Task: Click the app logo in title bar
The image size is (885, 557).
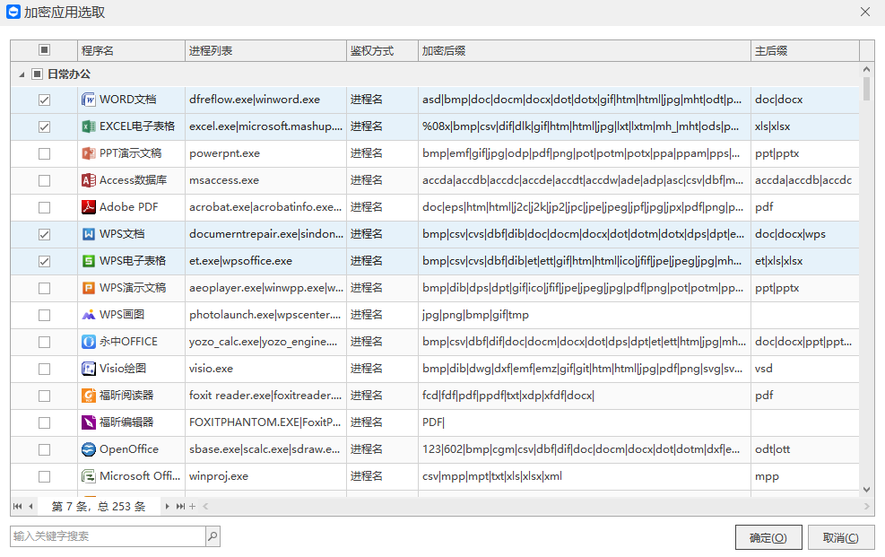Action: tap(13, 12)
